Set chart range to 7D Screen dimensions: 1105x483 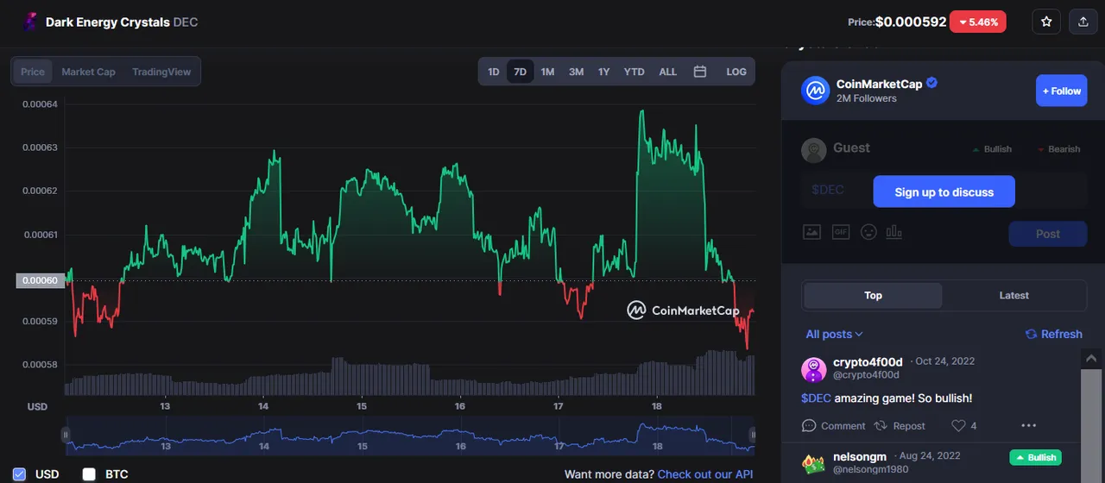(x=521, y=72)
